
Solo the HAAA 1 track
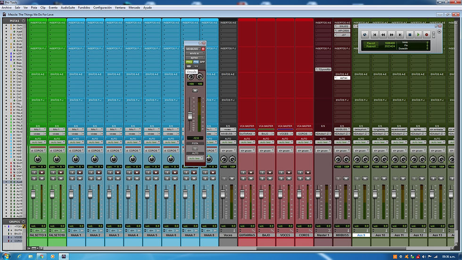[x=73, y=178]
